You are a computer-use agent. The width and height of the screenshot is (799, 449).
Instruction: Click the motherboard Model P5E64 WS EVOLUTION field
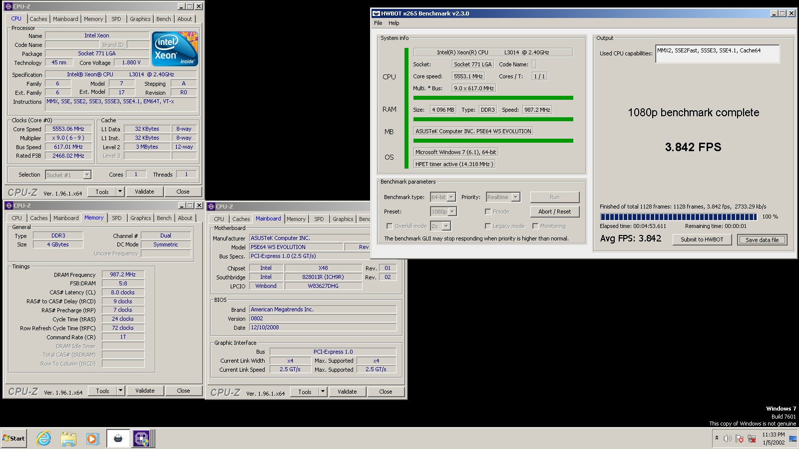pos(296,247)
